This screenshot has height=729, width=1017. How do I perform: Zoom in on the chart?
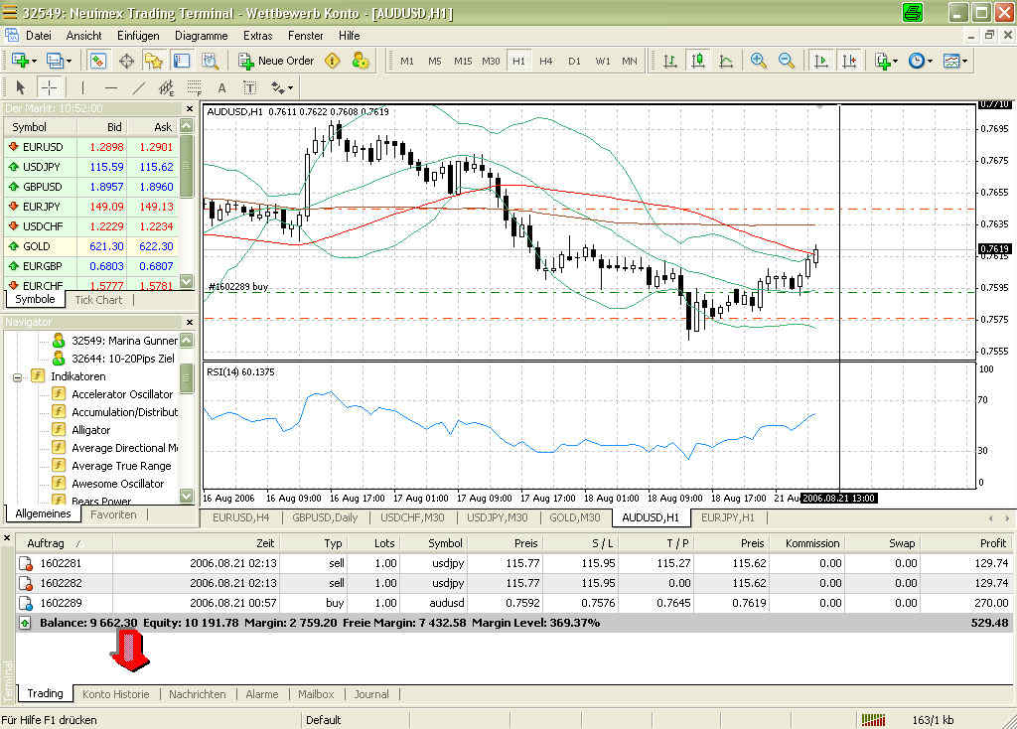pos(759,61)
